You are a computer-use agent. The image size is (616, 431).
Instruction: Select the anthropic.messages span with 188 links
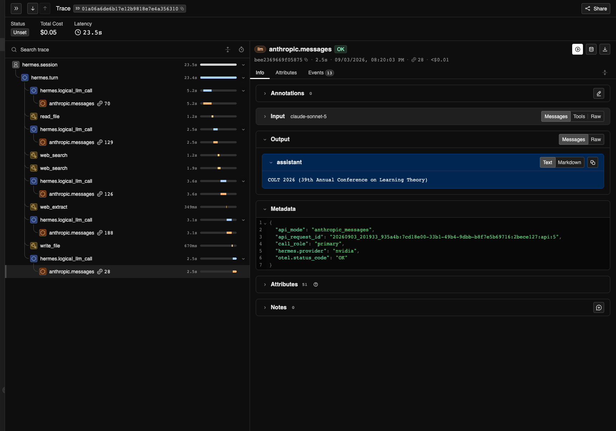[128, 233]
